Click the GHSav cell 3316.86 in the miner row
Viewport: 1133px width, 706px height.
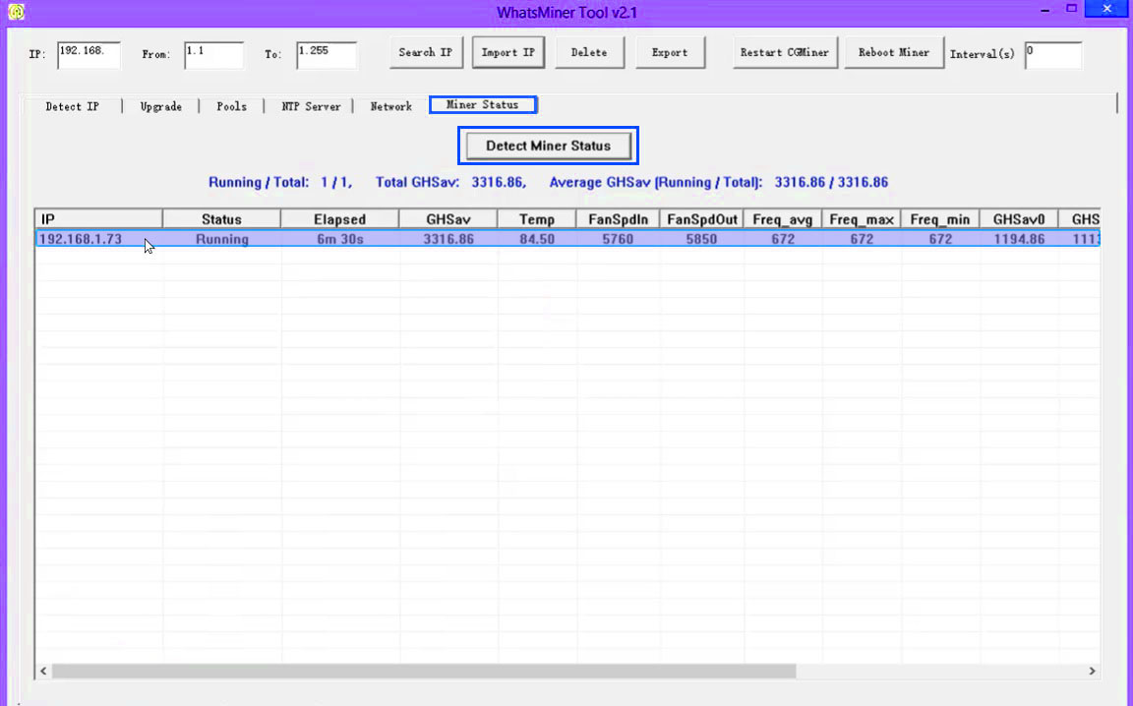(x=448, y=239)
